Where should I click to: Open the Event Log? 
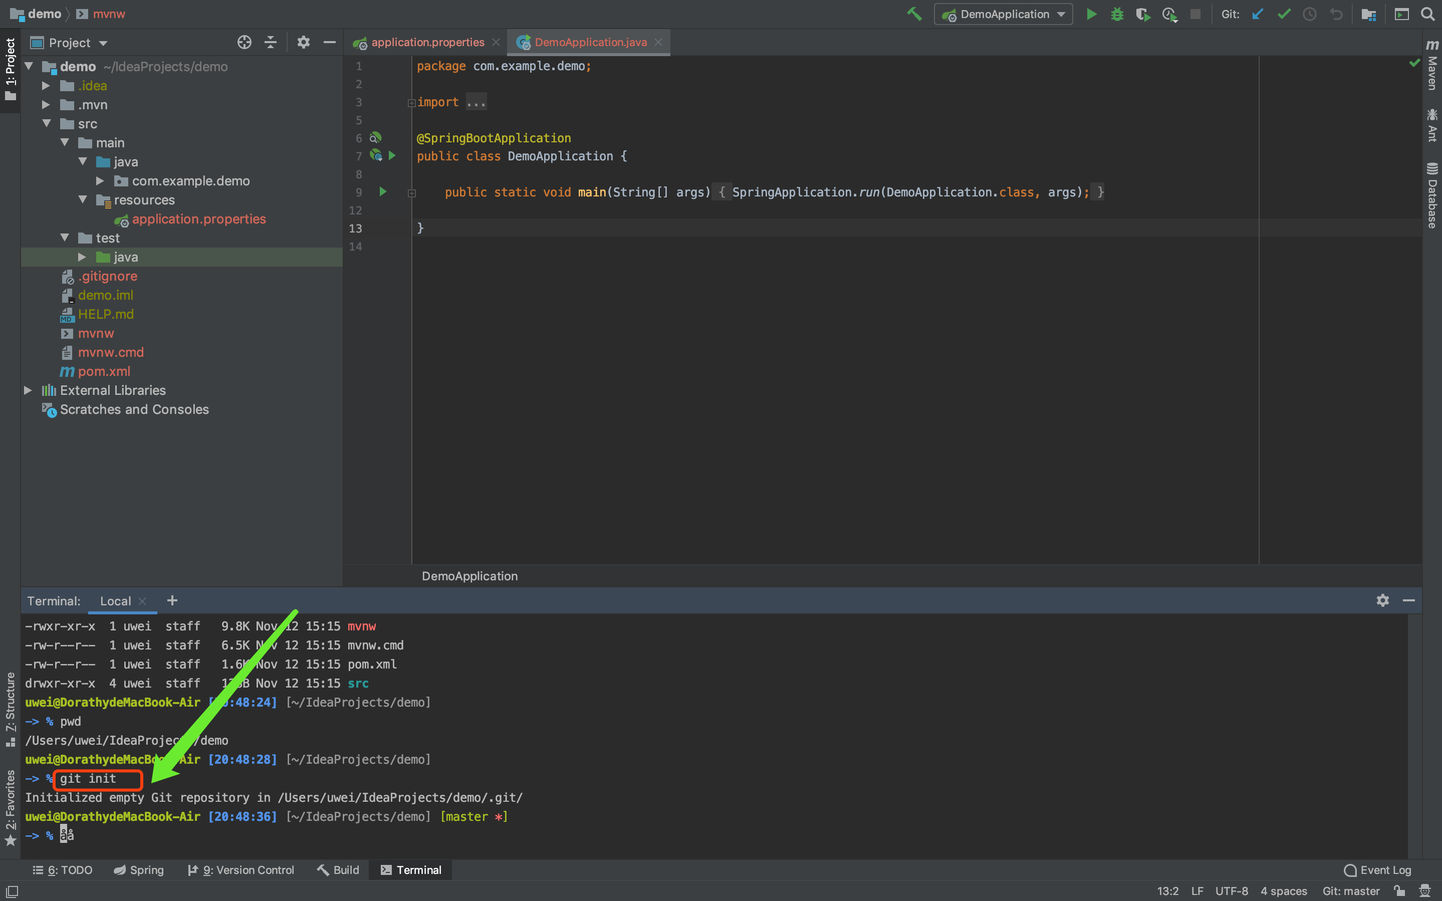click(1378, 870)
